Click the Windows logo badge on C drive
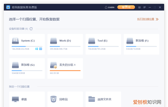The height and width of the screenshot is (107, 168). coord(36,49)
